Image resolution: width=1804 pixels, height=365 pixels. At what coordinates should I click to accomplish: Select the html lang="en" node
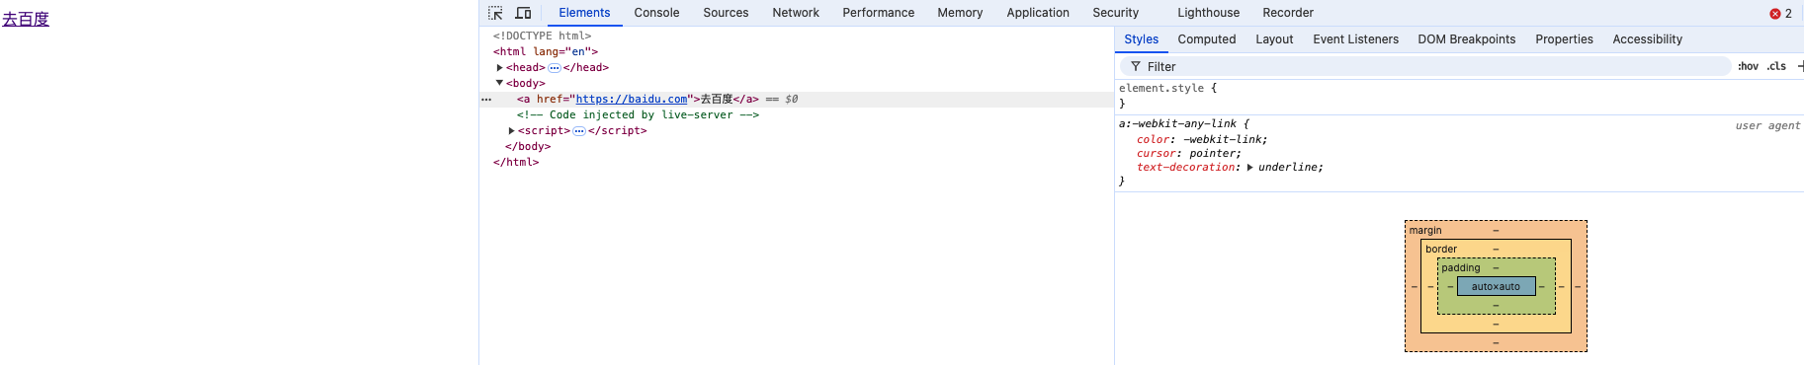[546, 52]
